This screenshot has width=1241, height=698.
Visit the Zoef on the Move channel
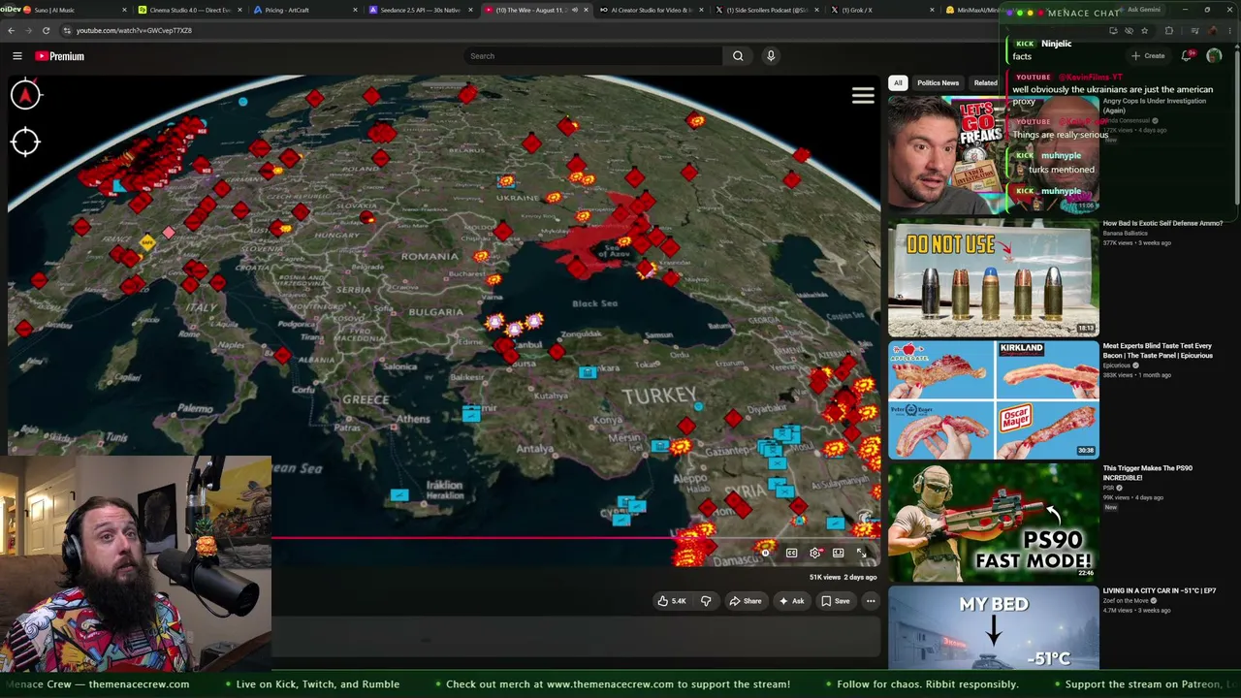coord(1127,601)
